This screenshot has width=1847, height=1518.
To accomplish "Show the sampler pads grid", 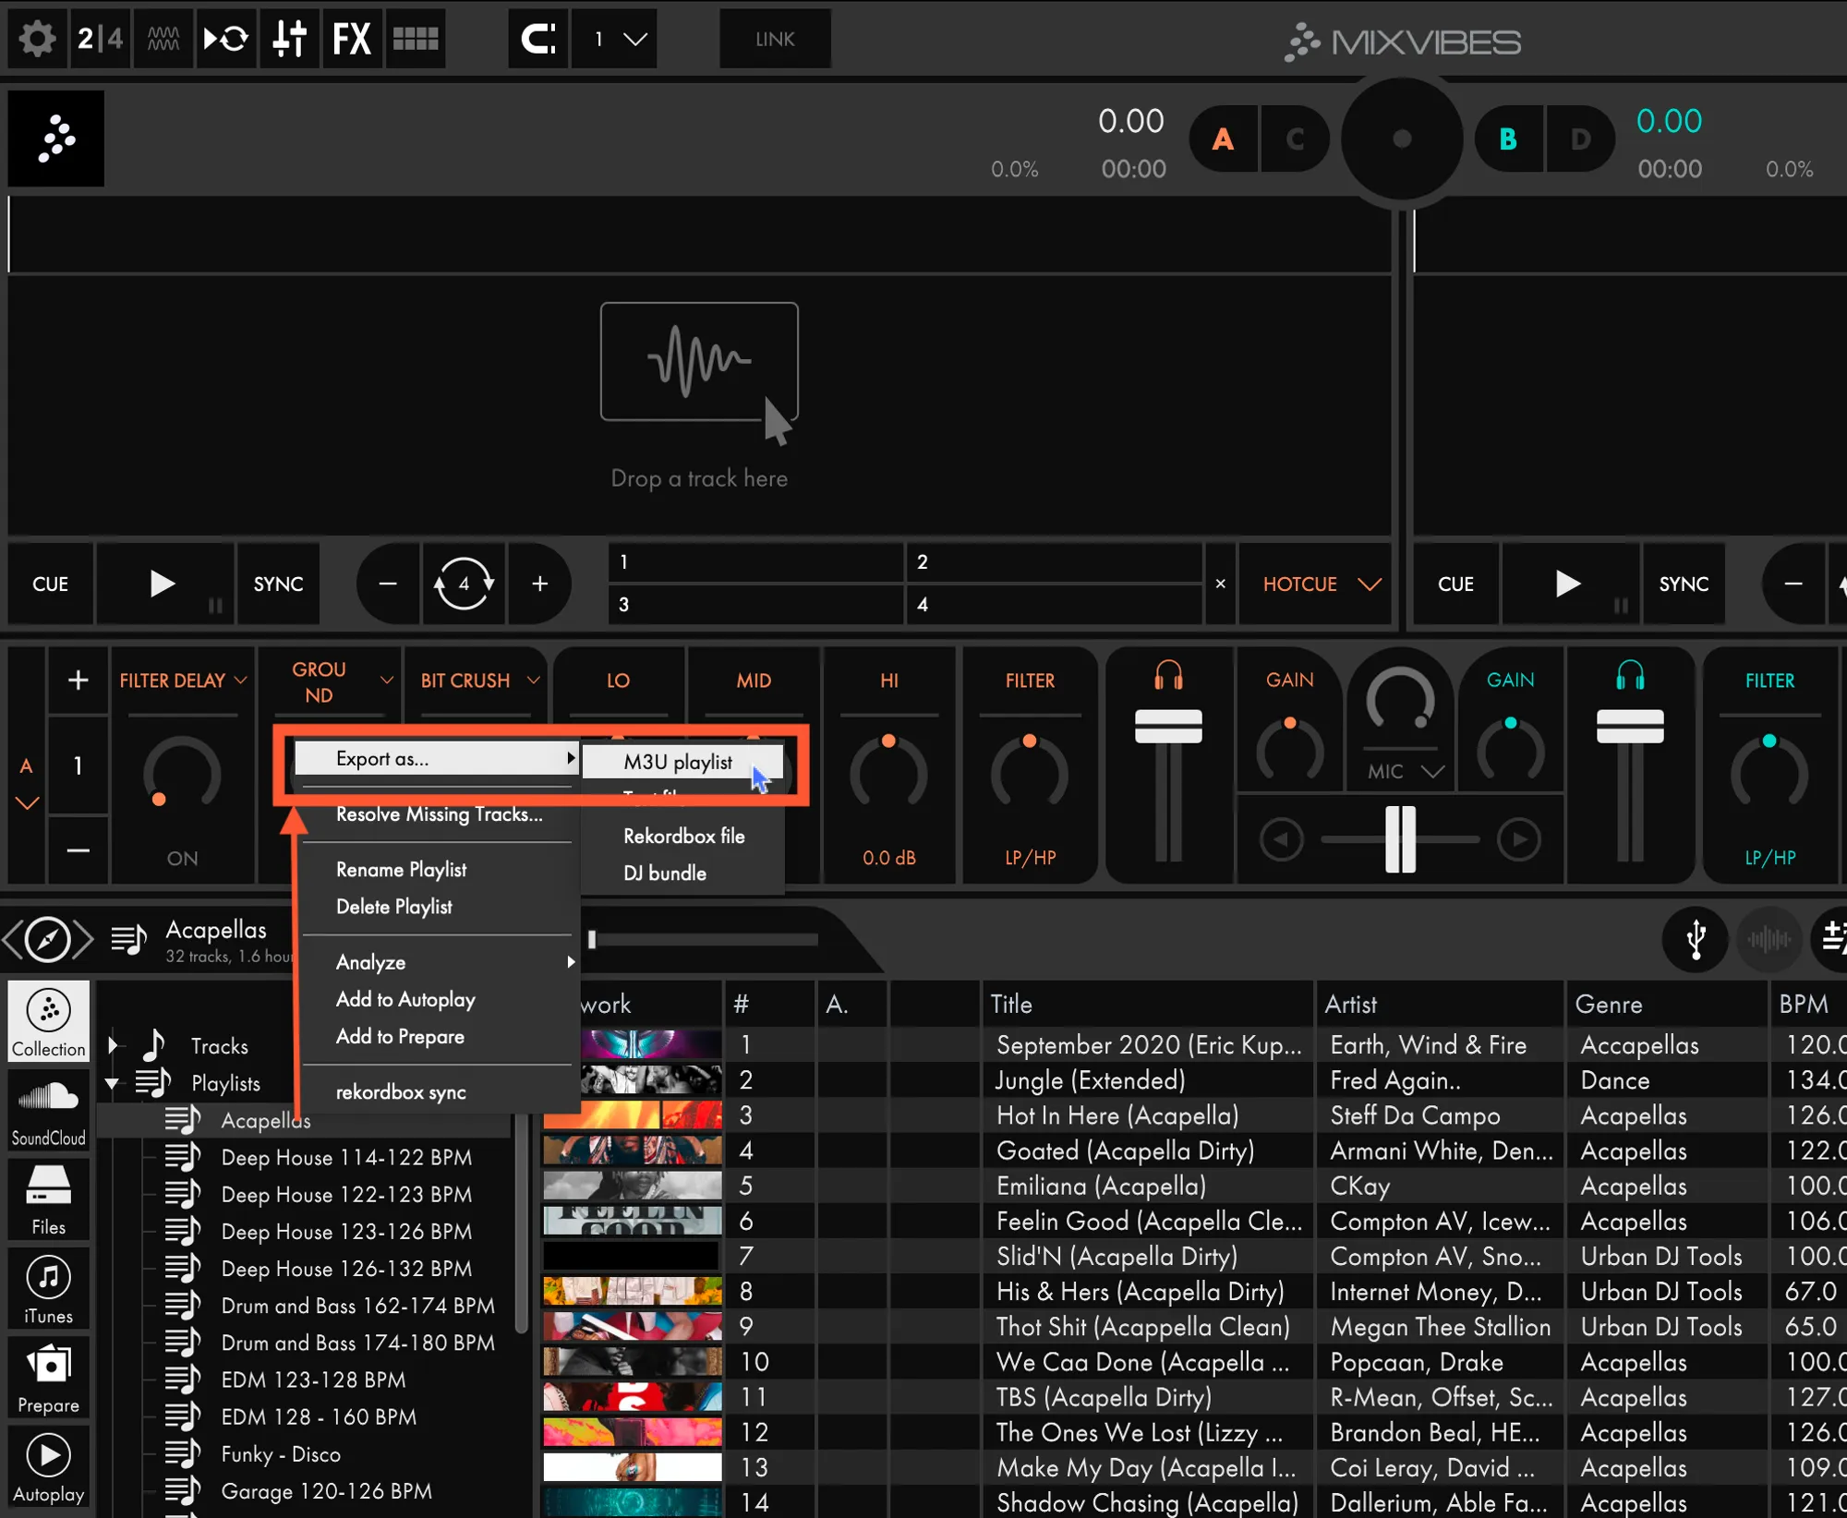I will coord(416,39).
